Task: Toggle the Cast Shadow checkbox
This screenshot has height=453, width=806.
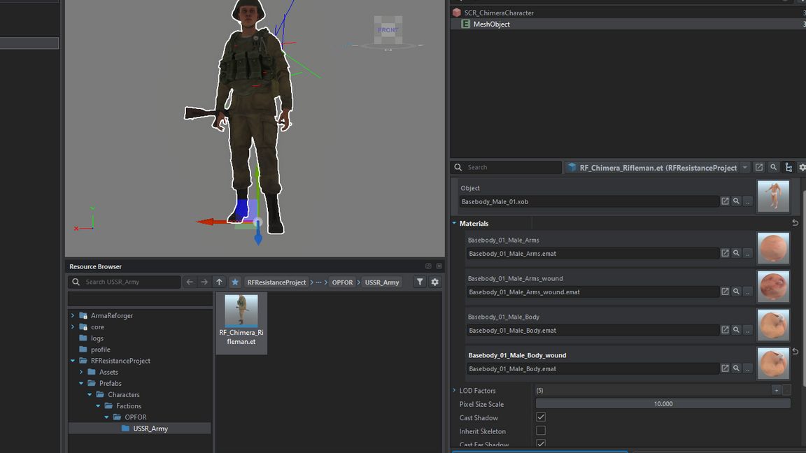Action: (541, 417)
